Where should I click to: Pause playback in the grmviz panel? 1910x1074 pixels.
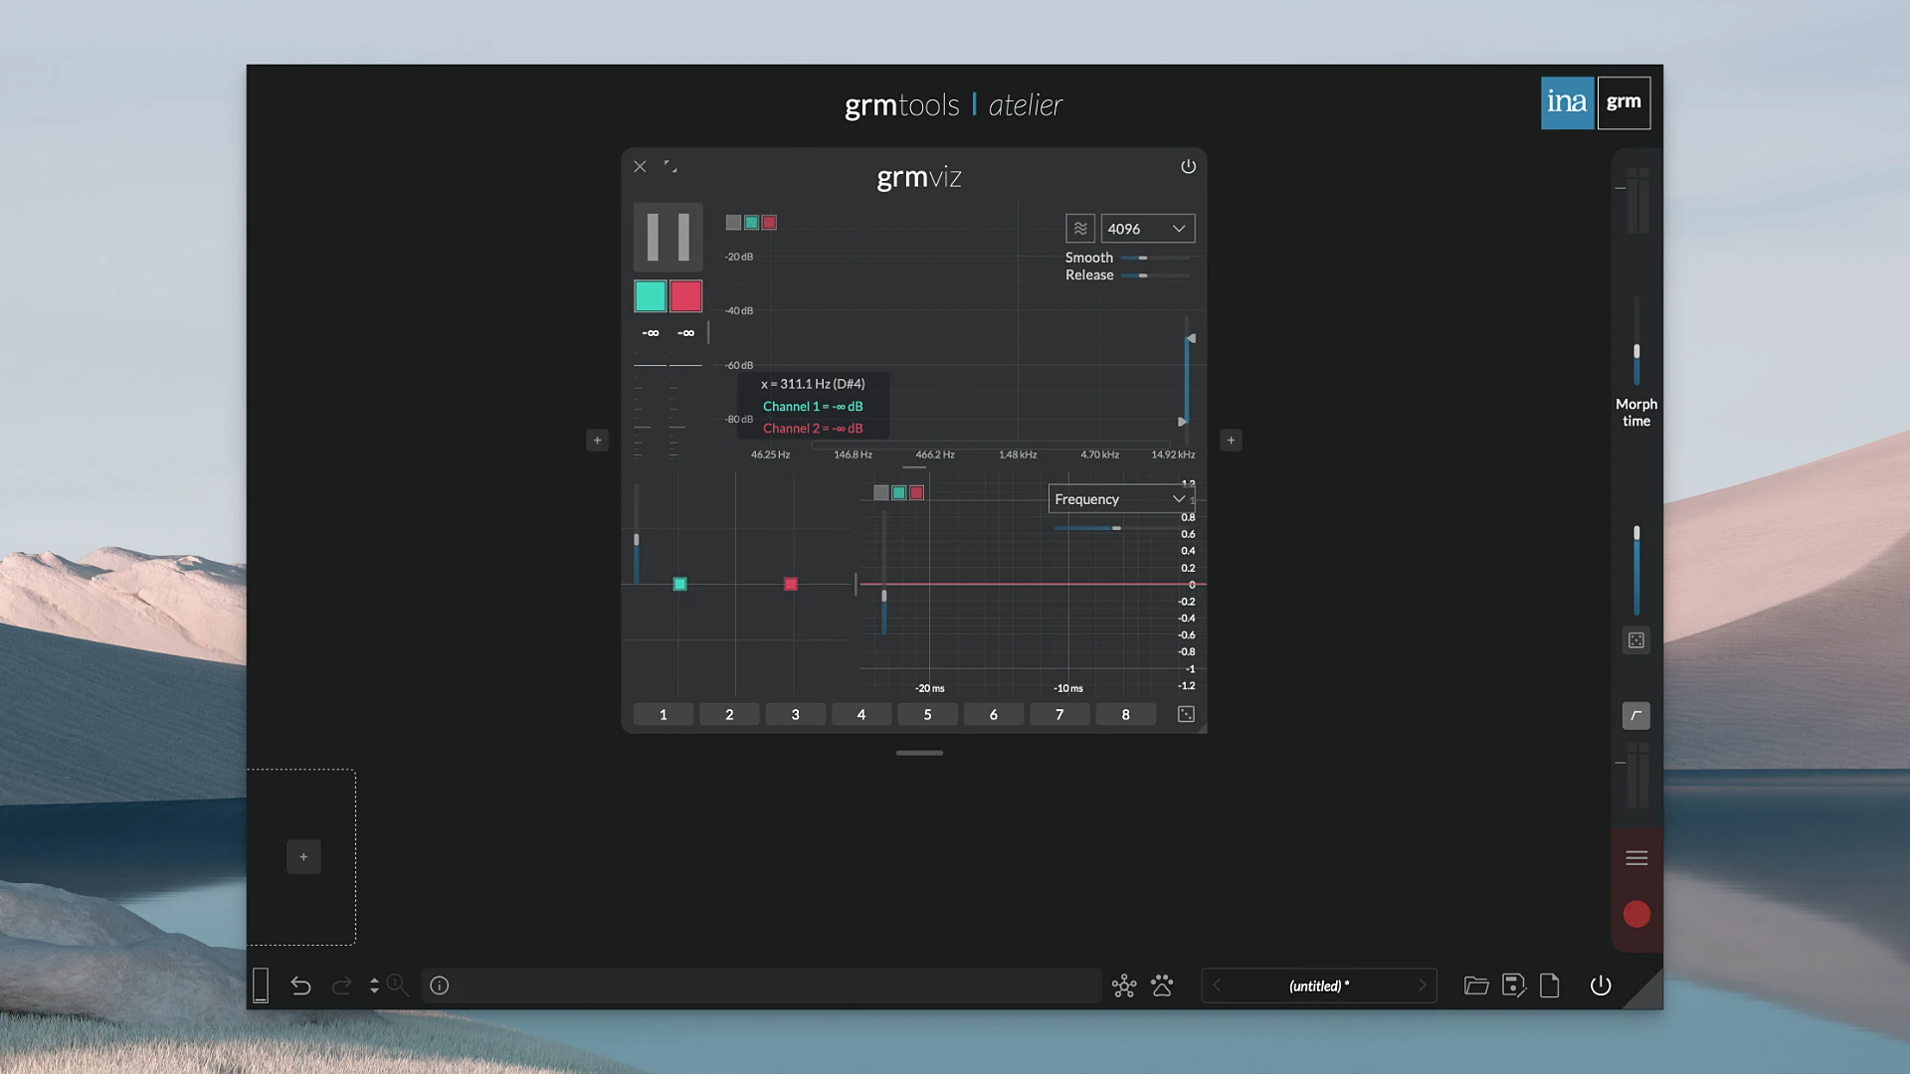668,237
